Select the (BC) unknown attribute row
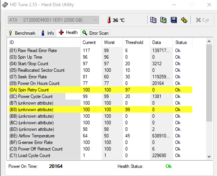The width and height of the screenshot is (217, 176). [x=101, y=123]
